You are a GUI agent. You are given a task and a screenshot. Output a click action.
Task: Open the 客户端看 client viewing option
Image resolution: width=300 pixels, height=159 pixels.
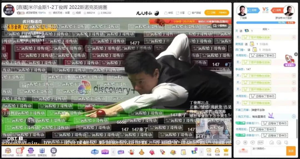pos(194,13)
